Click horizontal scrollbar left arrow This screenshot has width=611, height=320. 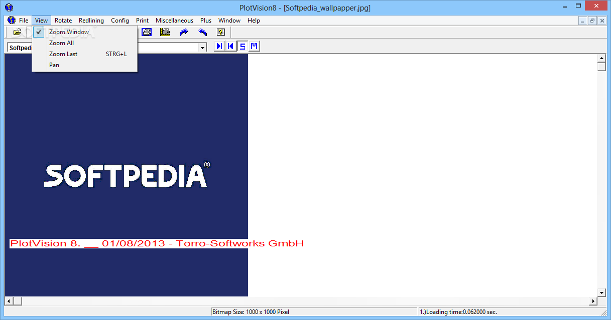(9, 301)
